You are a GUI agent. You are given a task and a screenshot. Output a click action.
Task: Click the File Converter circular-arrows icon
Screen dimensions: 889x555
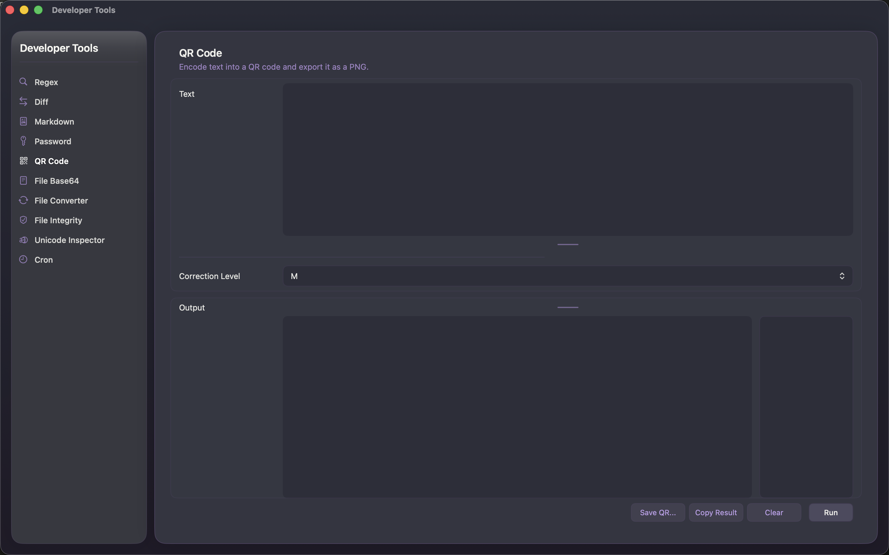23,200
